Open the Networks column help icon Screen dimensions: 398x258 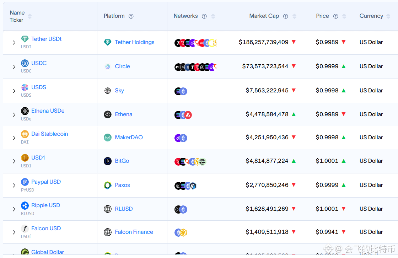pos(204,16)
